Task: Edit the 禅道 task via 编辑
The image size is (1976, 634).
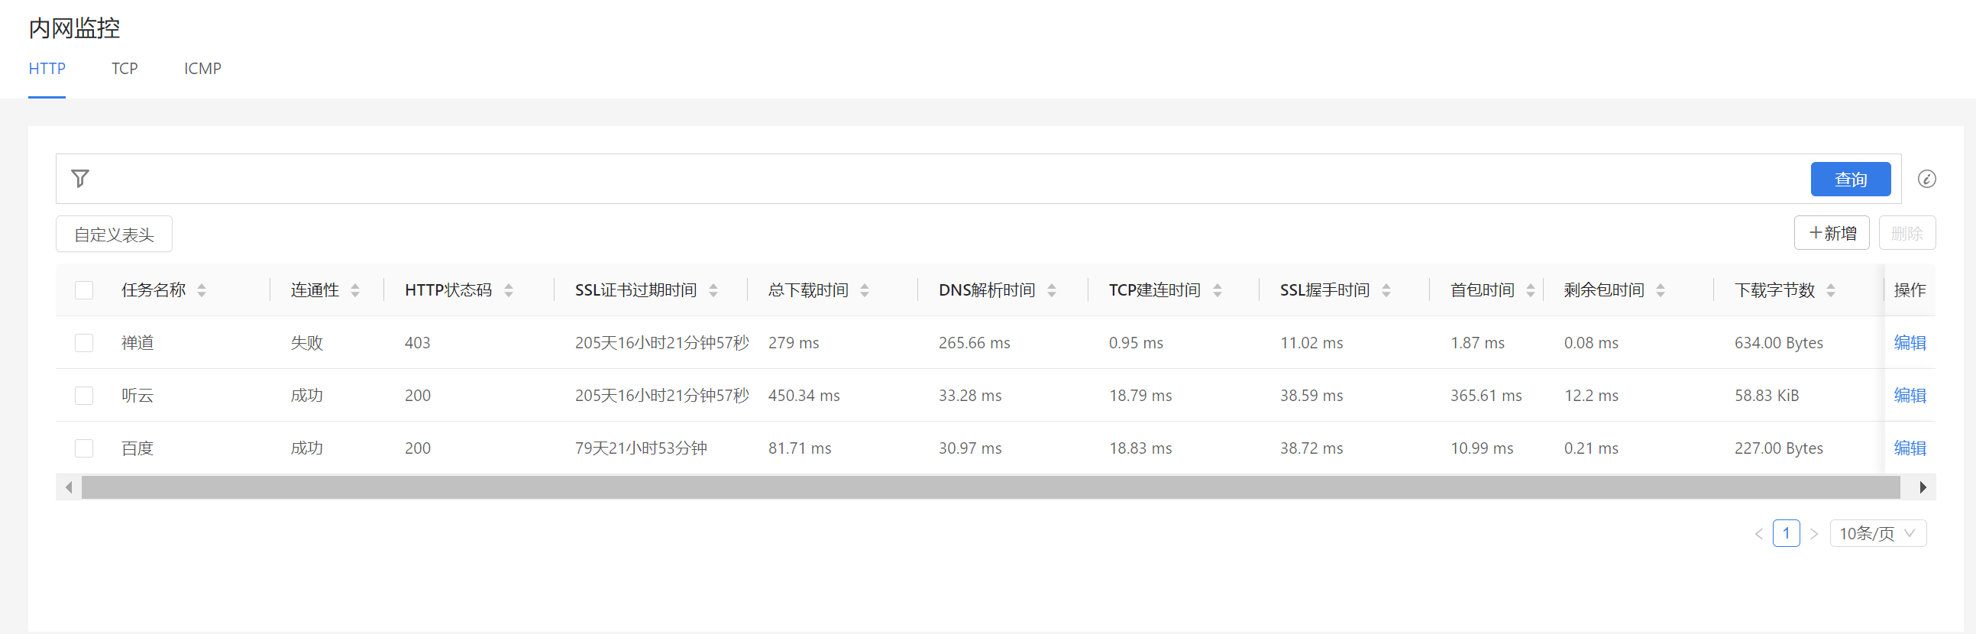Action: tap(1910, 342)
